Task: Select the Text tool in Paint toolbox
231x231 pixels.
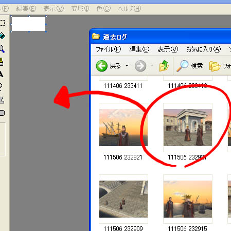Action: (2, 74)
